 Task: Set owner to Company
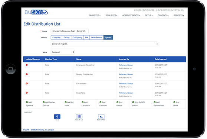[56, 38]
